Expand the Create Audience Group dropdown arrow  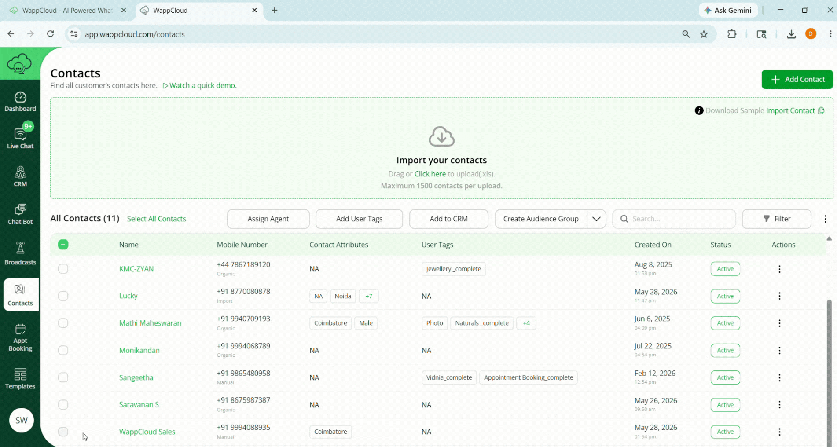(x=596, y=219)
